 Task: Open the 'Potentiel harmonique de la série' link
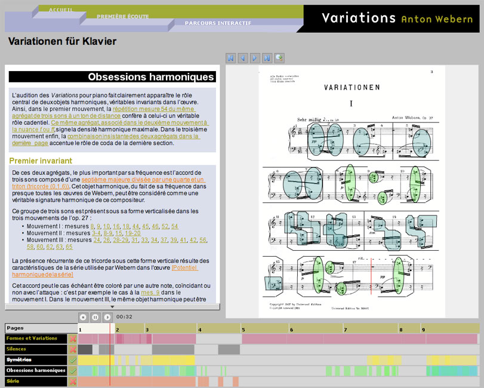[184, 267]
